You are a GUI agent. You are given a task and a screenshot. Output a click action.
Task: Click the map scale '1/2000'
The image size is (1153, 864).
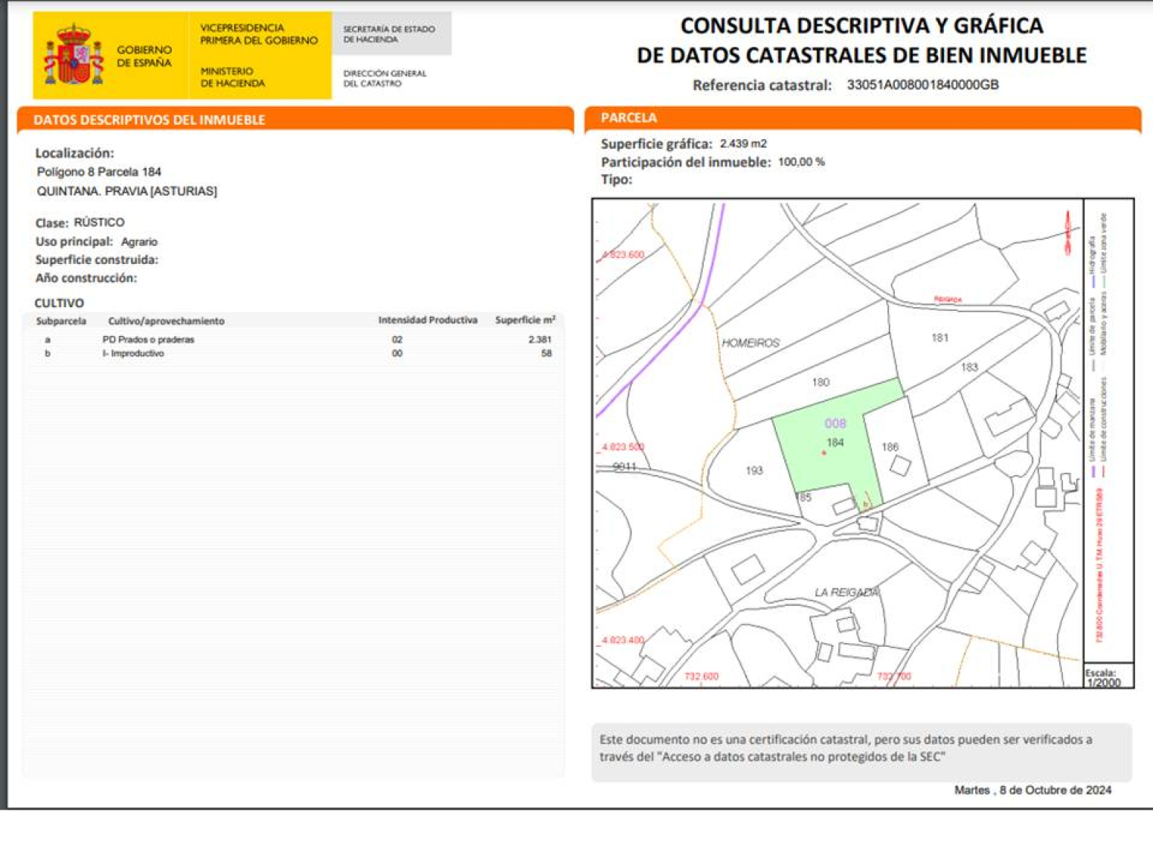1103,683
